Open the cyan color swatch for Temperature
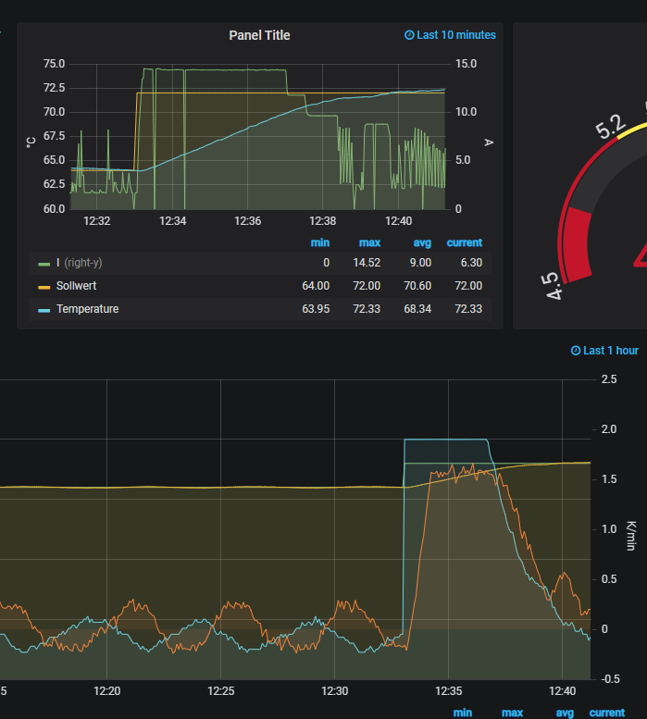The width and height of the screenshot is (647, 719). [x=44, y=310]
